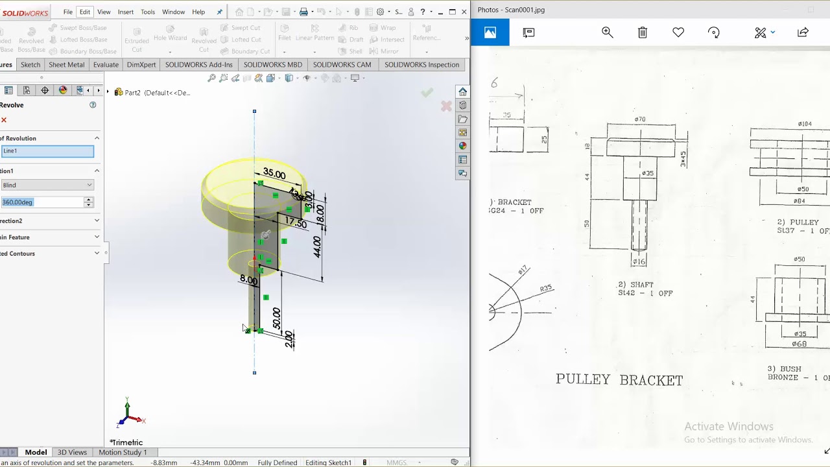Switch to SOLIDWORKS Inspection tab
Viewport: 830px width, 467px height.
pyautogui.click(x=421, y=65)
